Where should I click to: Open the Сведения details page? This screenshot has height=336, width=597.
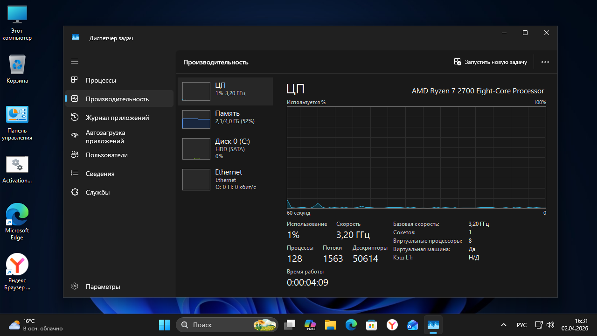pos(100,174)
